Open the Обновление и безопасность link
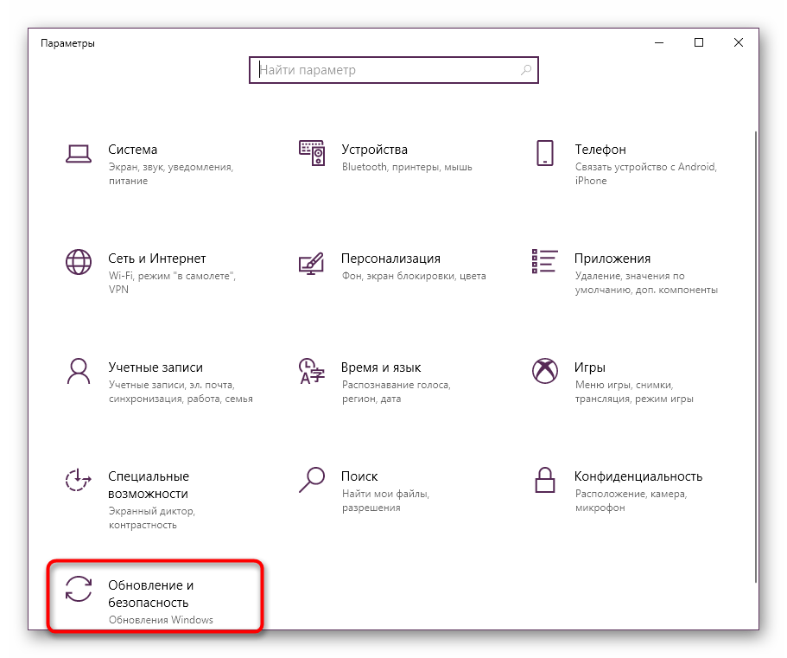 click(149, 594)
